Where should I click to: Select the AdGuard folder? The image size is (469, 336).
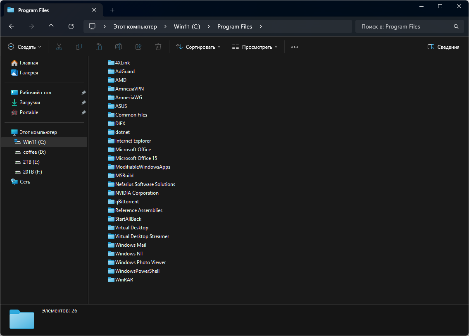coord(121,71)
